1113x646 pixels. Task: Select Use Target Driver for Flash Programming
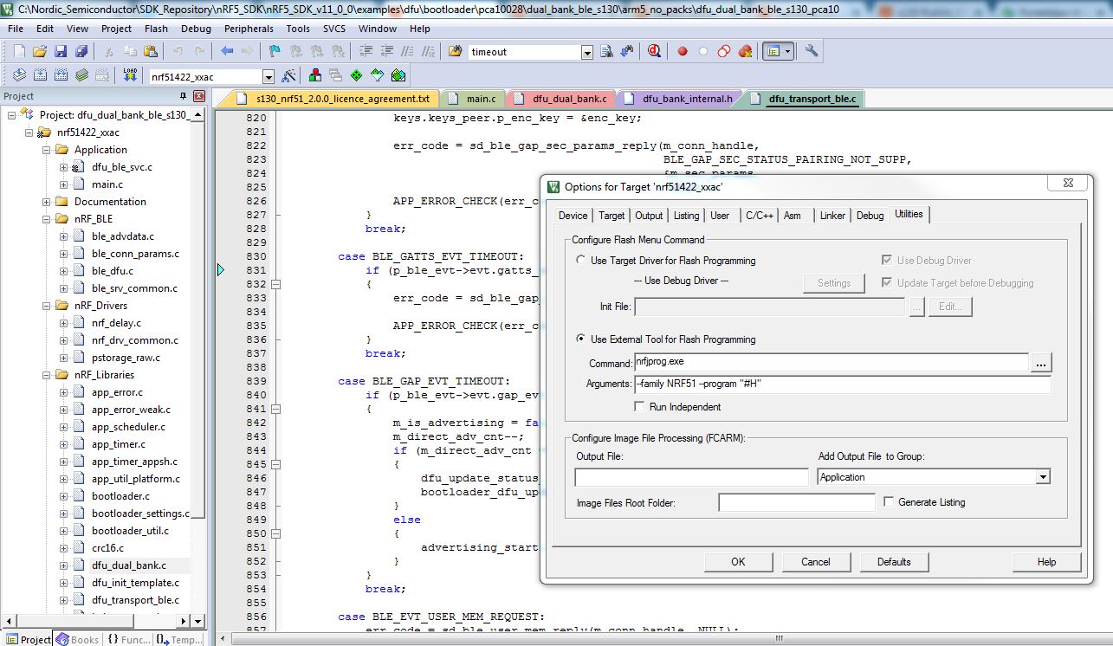click(580, 261)
